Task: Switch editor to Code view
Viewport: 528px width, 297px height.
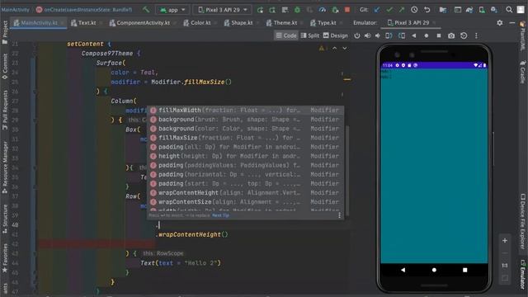Action: pos(286,35)
